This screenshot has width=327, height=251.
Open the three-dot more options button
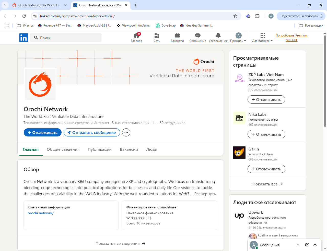(126, 132)
